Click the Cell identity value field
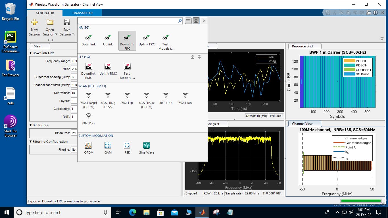The height and width of the screenshot is (218, 388). [x=74, y=109]
